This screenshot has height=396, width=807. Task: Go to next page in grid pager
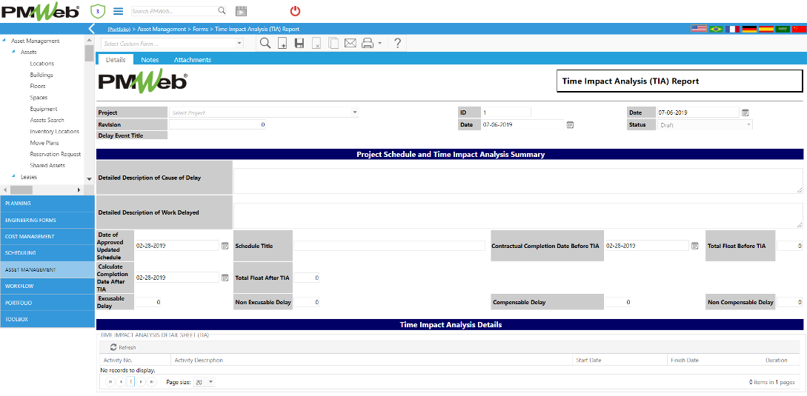click(141, 382)
